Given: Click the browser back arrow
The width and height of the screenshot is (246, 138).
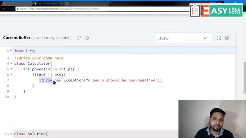Looking at the screenshot, I should (x=3, y=9).
